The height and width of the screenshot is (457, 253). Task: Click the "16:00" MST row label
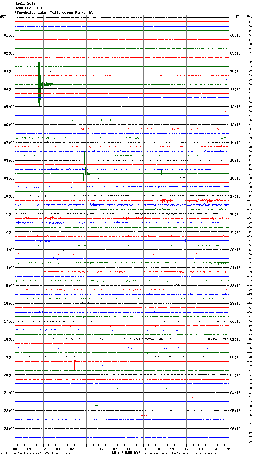[x=9, y=304]
